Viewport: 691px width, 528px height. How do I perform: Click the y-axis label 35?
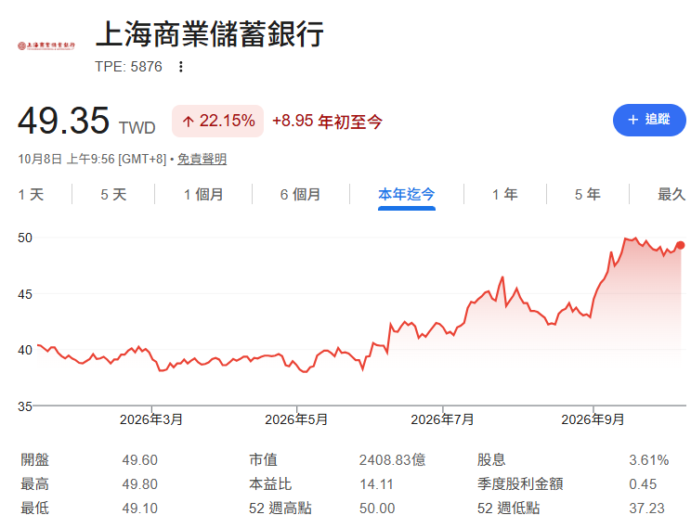pos(25,406)
